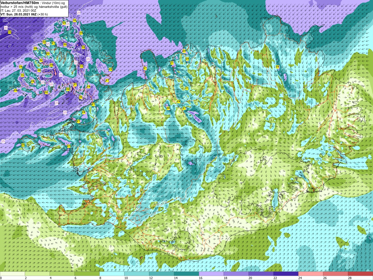
Task: Click the legend scale value 16
Action: pyautogui.click(x=200, y=278)
